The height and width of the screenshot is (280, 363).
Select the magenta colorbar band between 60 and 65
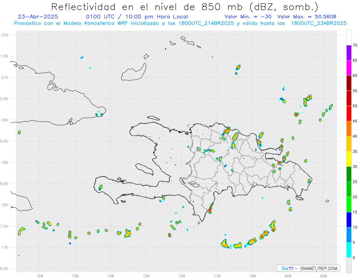coord(349,68)
